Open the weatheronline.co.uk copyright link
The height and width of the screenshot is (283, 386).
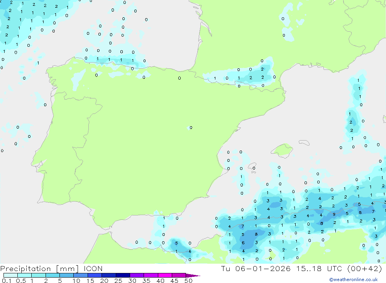354,280
